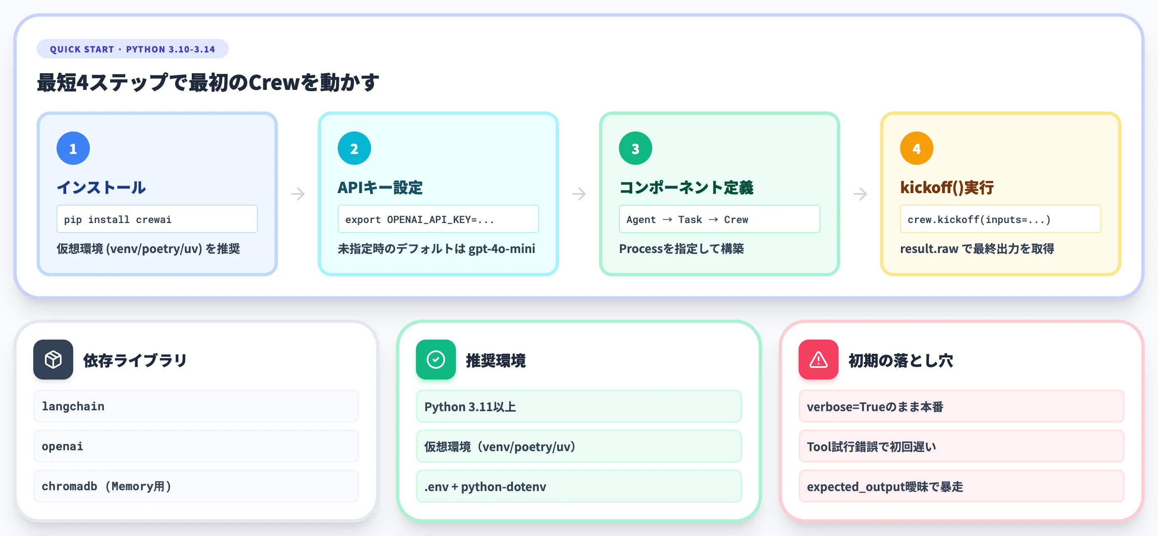Select the Tool試行錯誤で初回遅い row
The image size is (1158, 536).
click(961, 446)
